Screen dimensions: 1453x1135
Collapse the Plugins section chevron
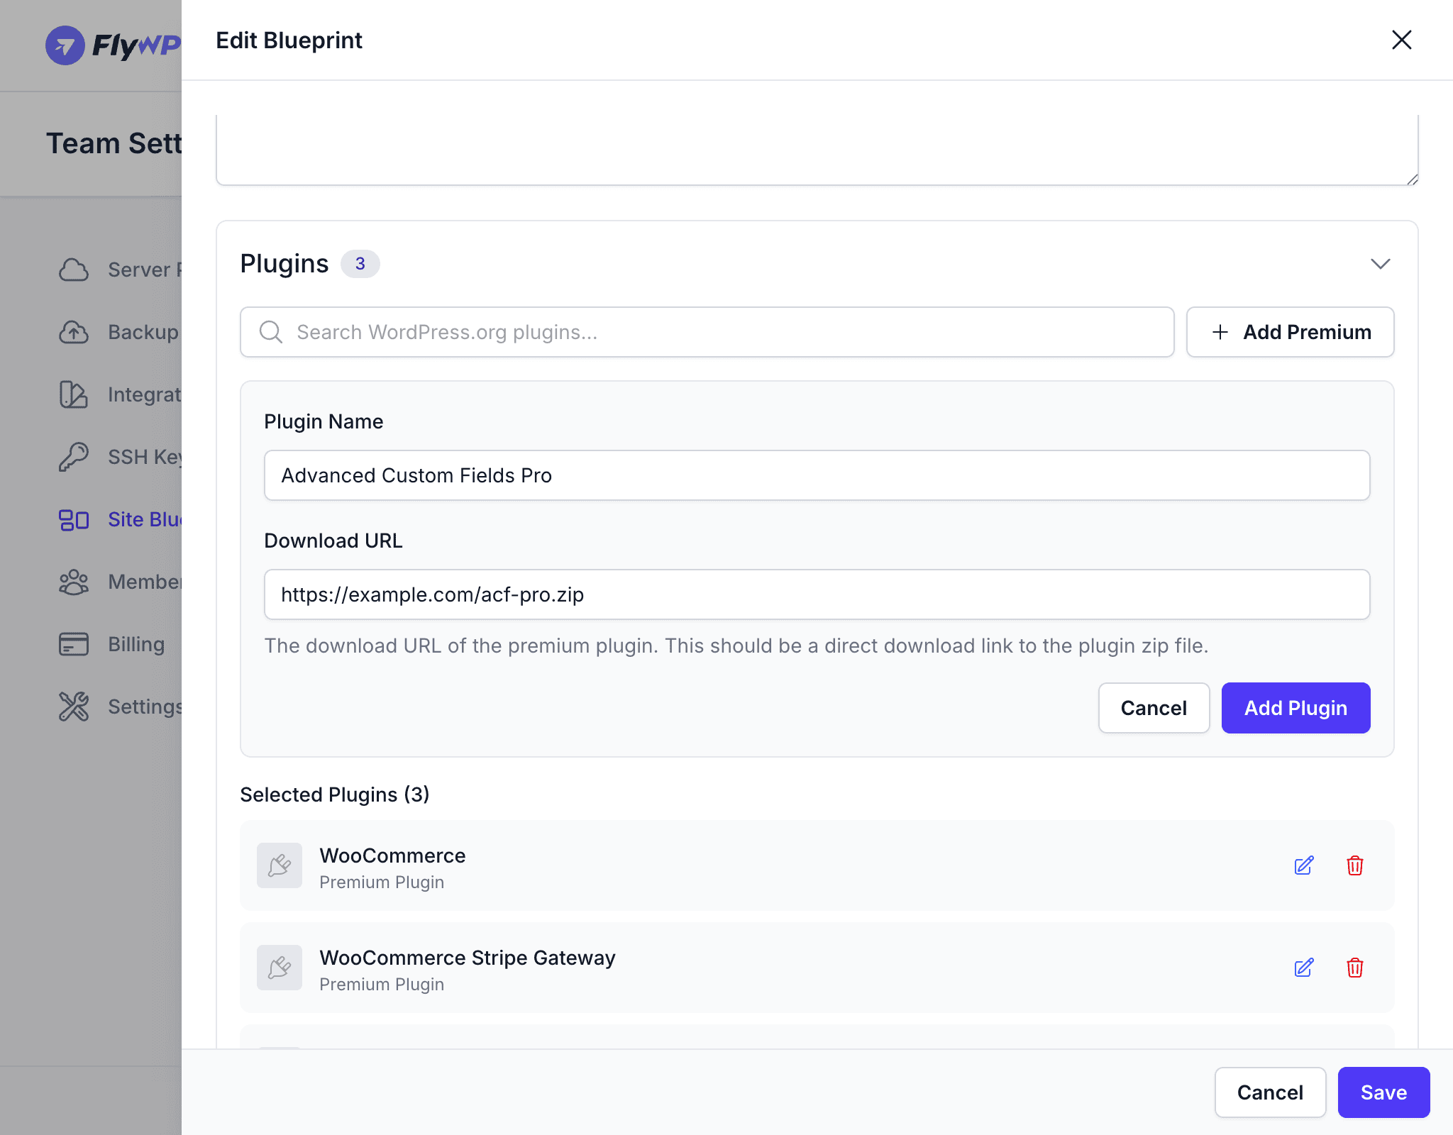point(1380,264)
